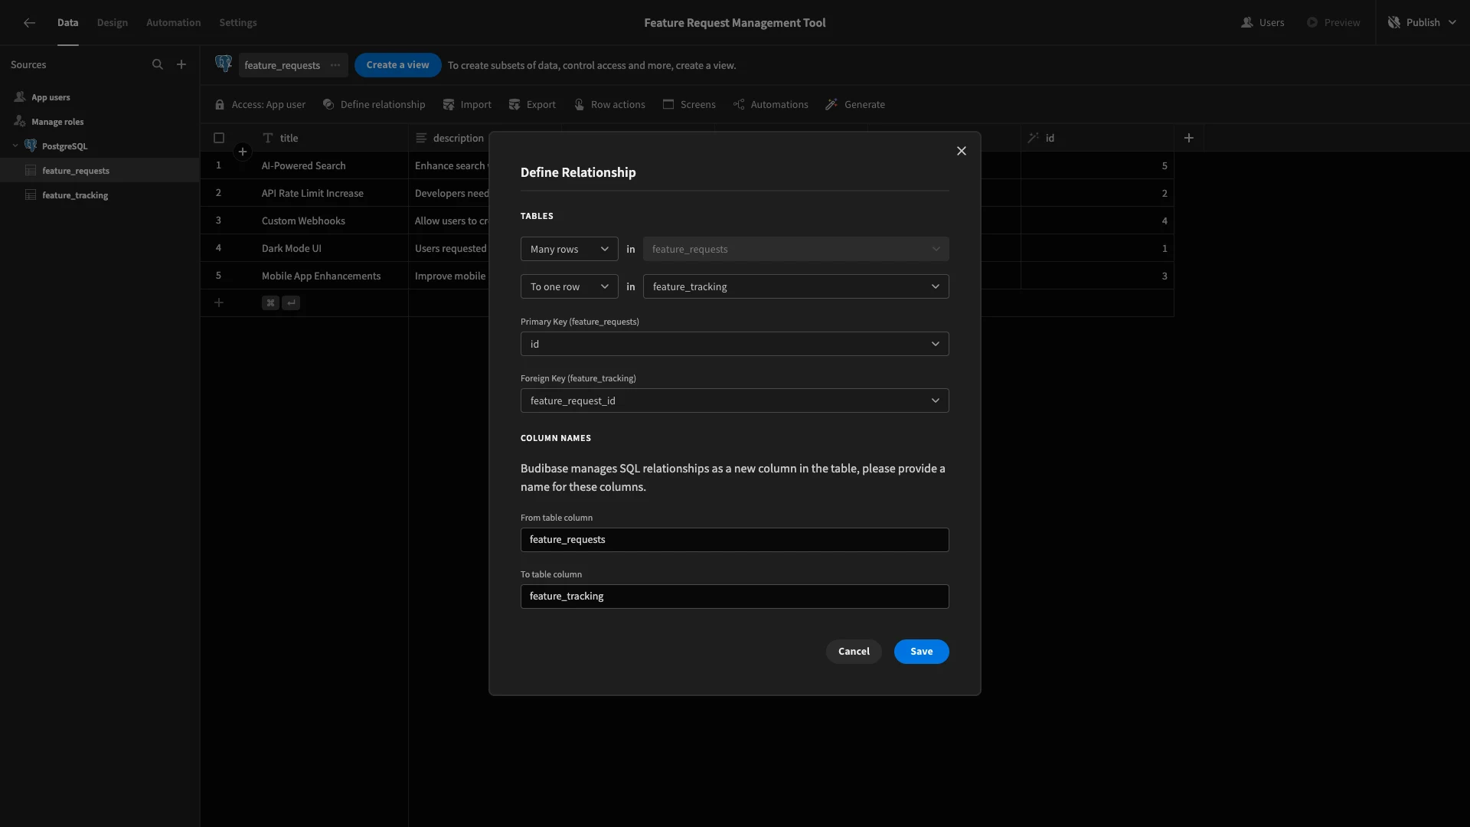
Task: Click Create a view button
Action: (x=397, y=65)
